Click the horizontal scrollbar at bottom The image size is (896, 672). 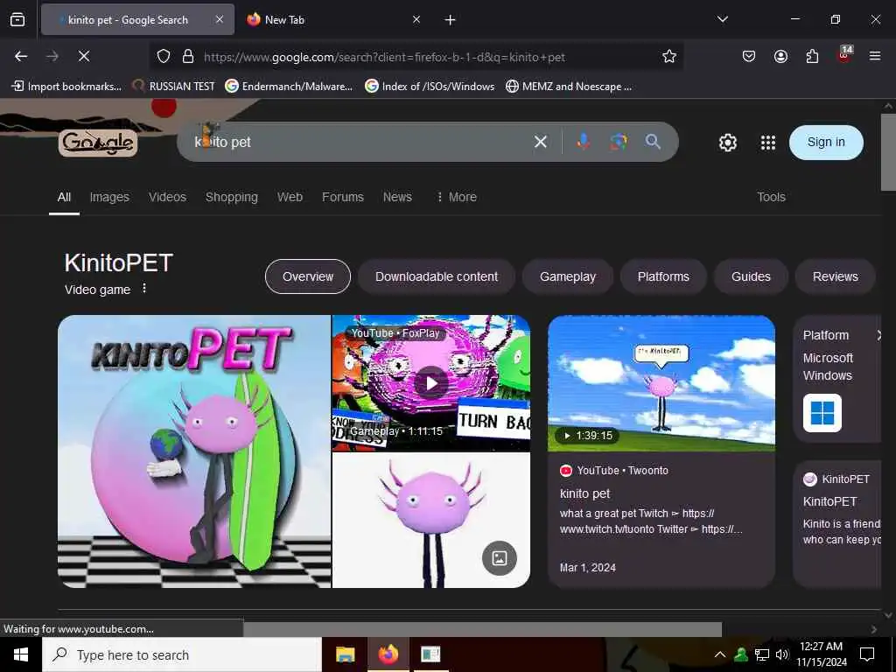coord(482,629)
